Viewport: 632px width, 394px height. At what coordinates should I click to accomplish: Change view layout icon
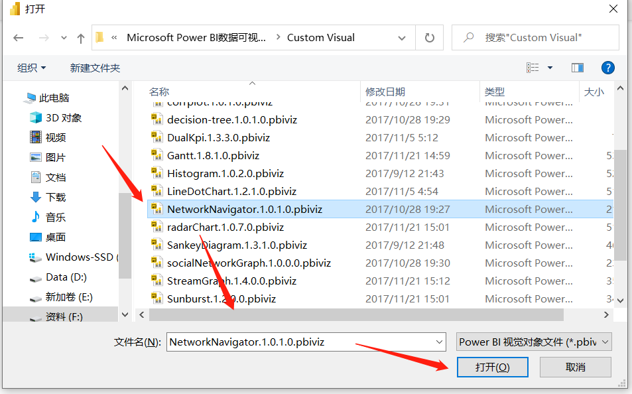pos(533,68)
